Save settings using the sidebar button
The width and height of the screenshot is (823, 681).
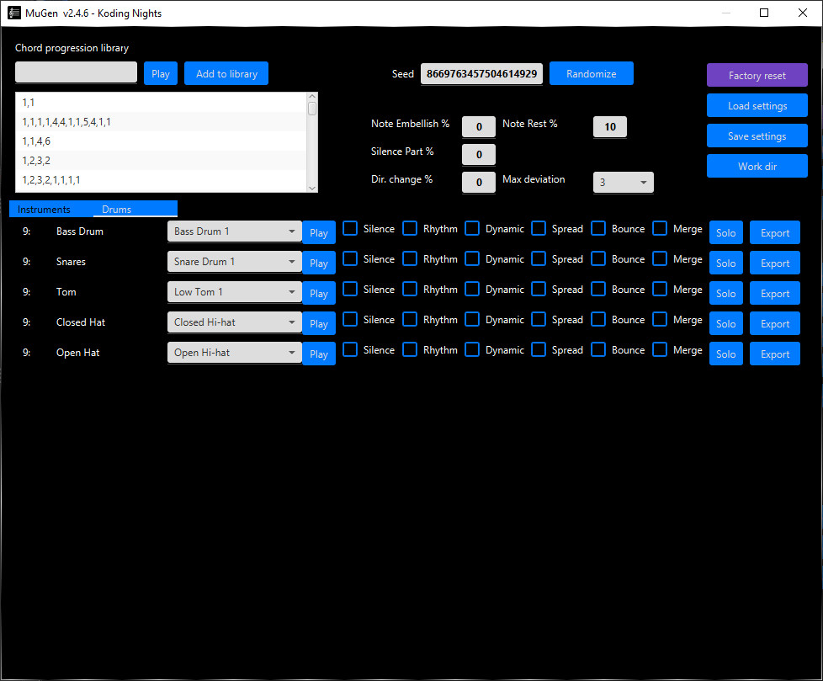coord(757,136)
